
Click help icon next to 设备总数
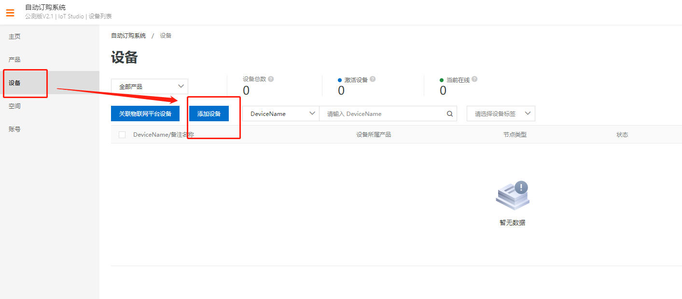pyautogui.click(x=271, y=79)
